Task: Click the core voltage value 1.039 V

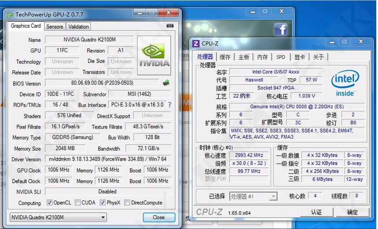Action: click(307, 96)
